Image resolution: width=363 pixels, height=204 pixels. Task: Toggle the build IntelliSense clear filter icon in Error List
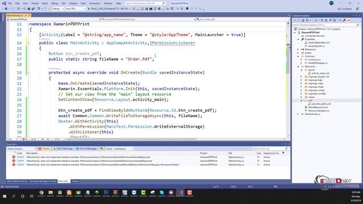102,148
